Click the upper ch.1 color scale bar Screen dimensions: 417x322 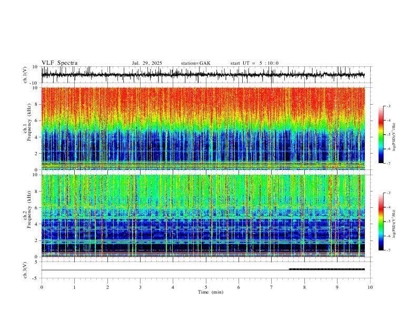tap(381, 135)
